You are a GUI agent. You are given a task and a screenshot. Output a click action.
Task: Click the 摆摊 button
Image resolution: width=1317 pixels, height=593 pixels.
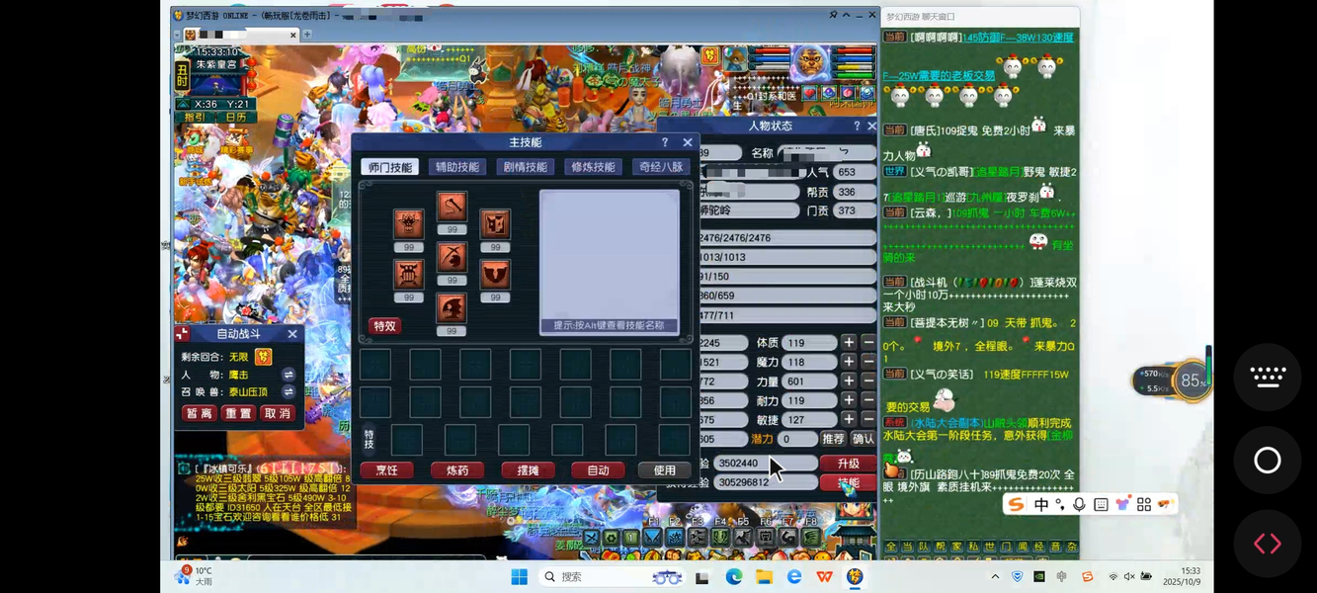[528, 470]
